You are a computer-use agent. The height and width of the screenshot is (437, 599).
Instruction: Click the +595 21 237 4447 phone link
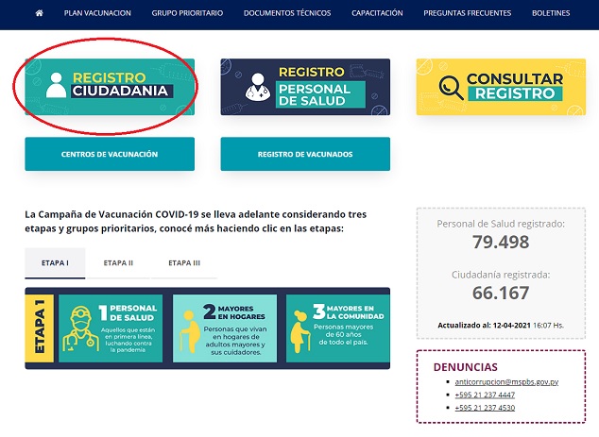pyautogui.click(x=485, y=395)
